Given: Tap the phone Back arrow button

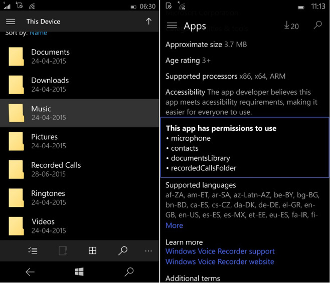Looking at the screenshot, I should 30,272.
